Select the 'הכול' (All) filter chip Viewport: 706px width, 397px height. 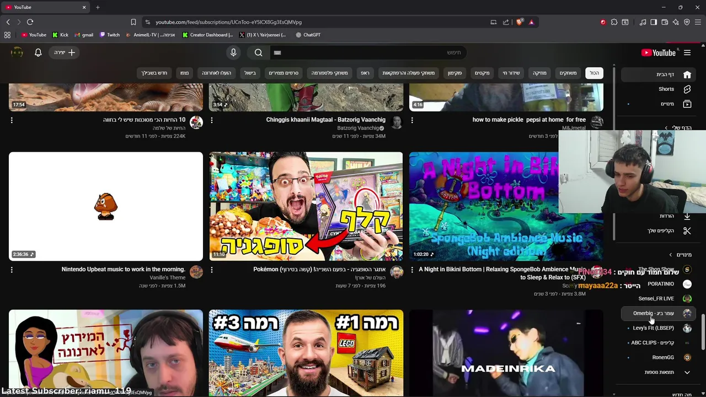[594, 73]
